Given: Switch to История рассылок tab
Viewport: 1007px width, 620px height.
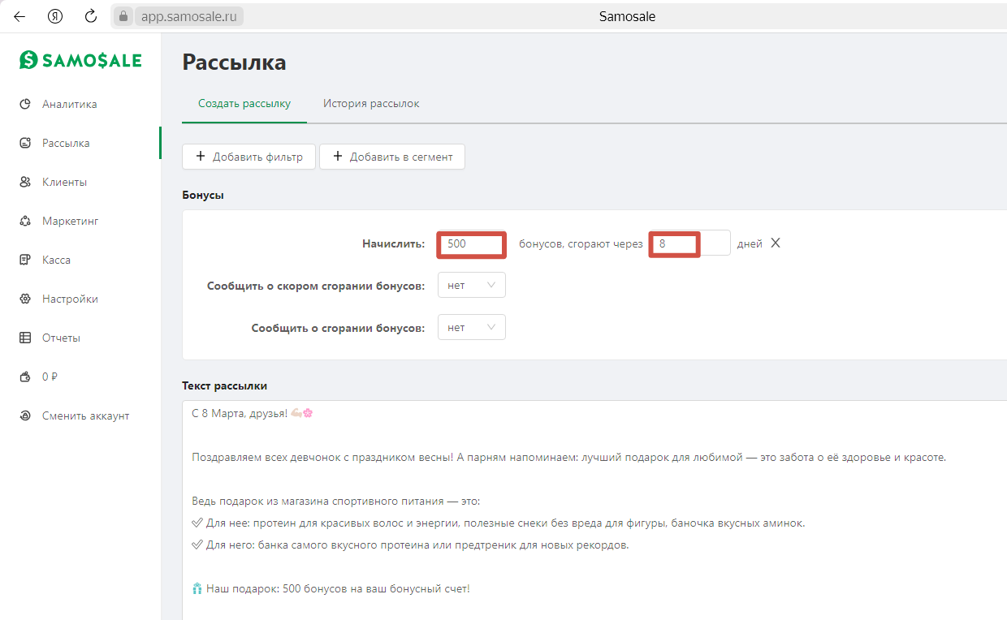Looking at the screenshot, I should [x=371, y=104].
